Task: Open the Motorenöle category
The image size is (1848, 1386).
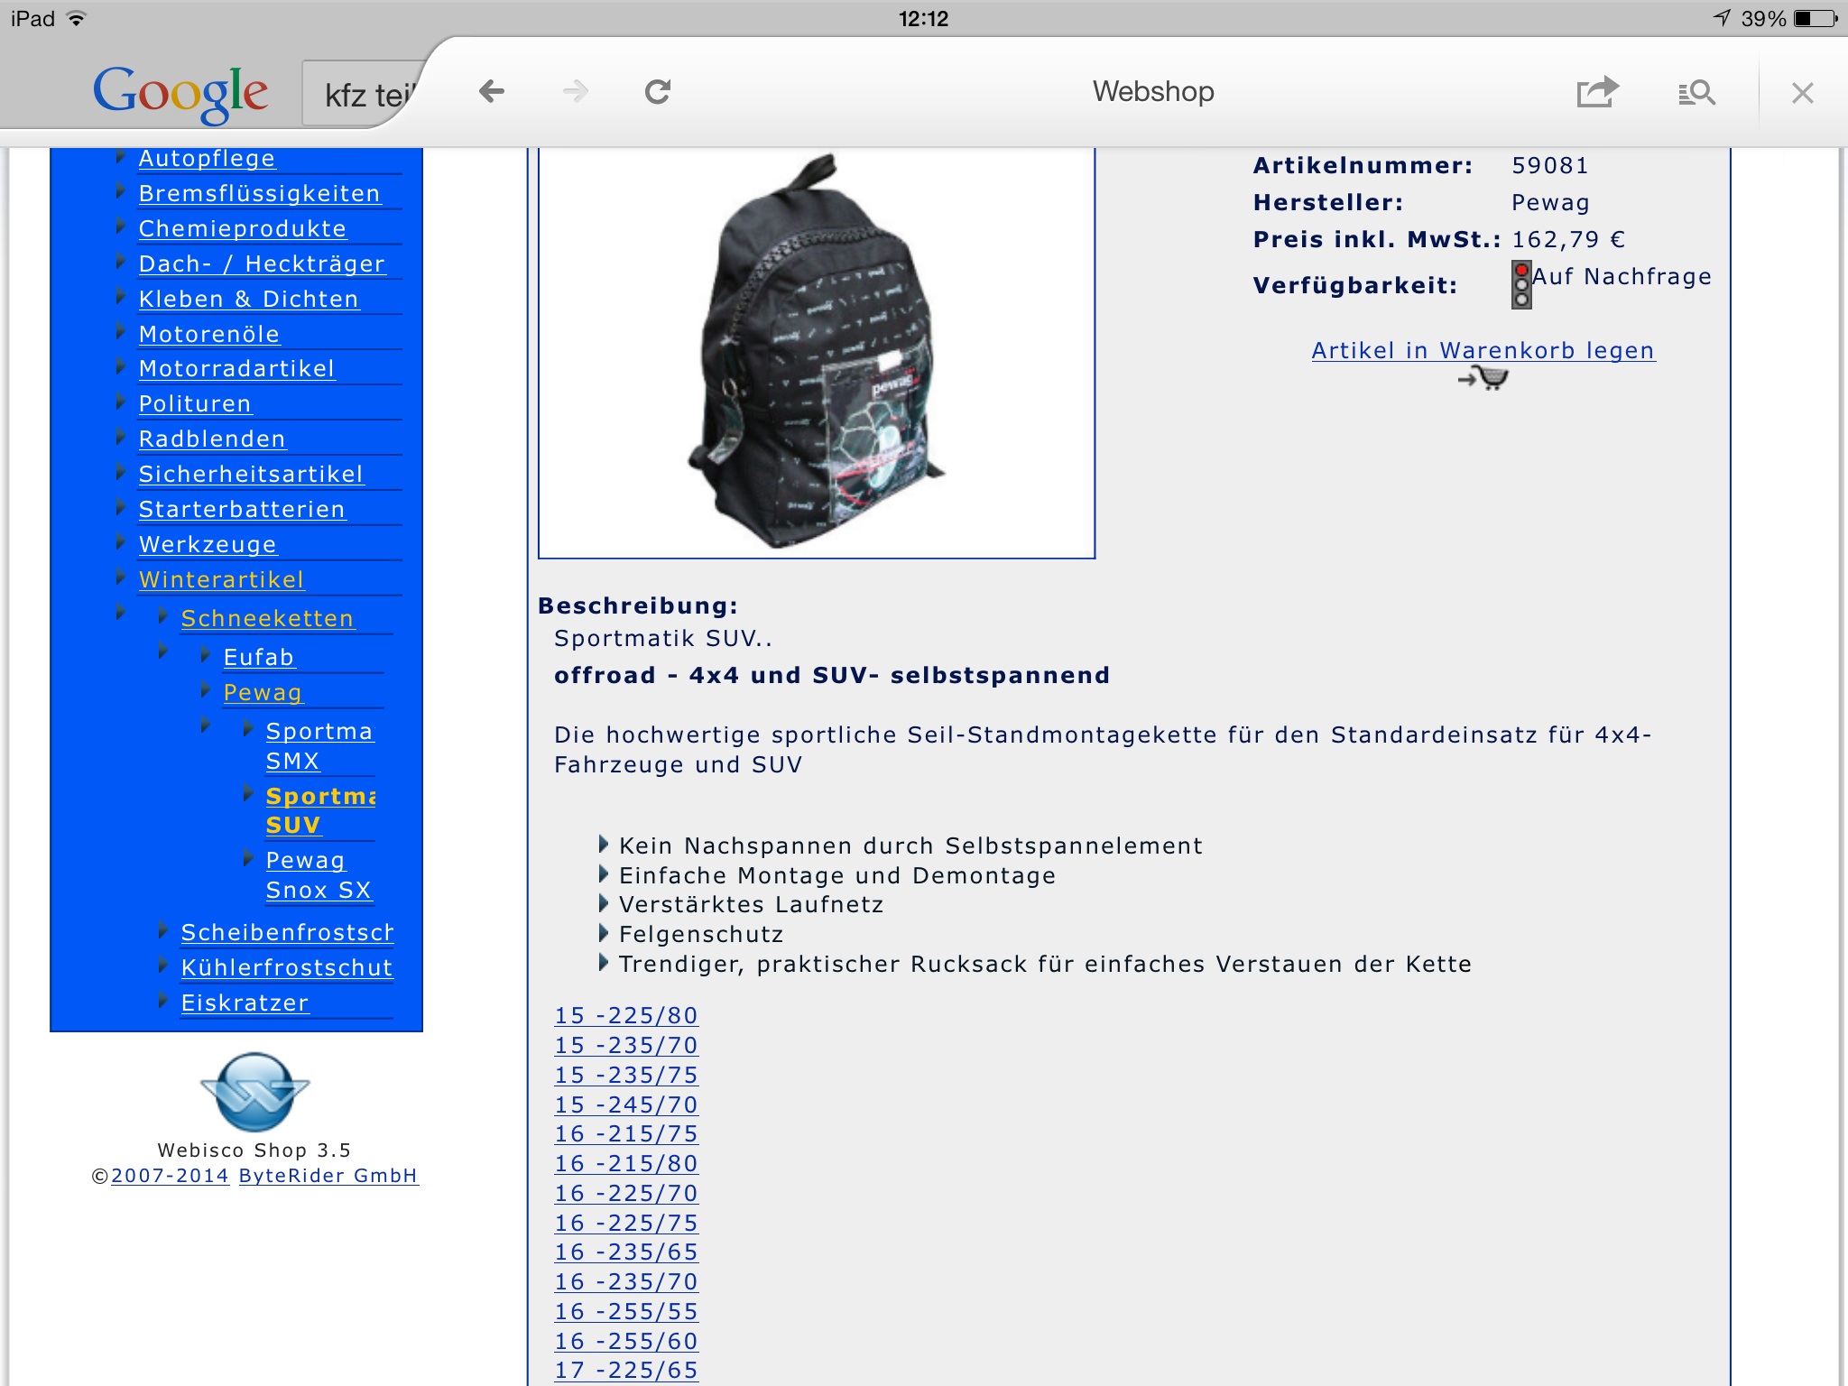Action: pos(208,334)
